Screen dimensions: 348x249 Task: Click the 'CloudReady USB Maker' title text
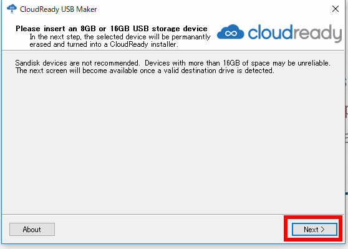pos(59,9)
